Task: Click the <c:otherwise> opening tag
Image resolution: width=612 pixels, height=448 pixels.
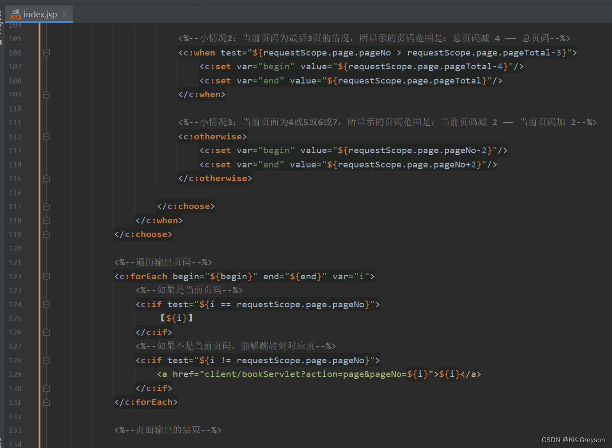Action: pyautogui.click(x=213, y=137)
